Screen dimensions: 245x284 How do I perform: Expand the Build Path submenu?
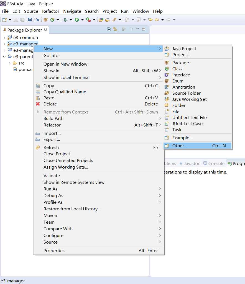tap(99, 118)
